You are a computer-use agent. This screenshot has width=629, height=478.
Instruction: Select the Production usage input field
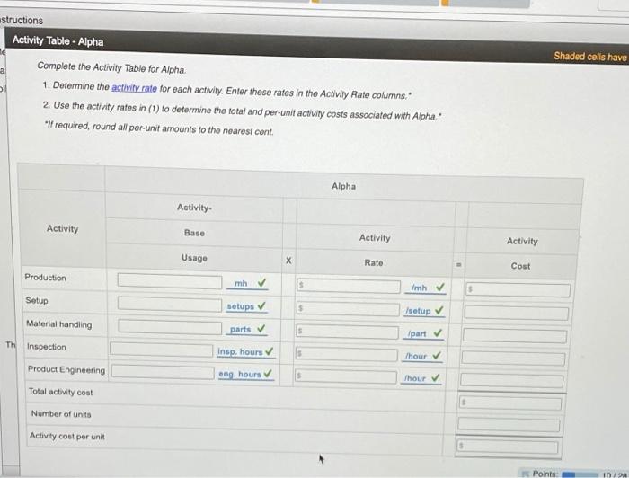tap(169, 281)
